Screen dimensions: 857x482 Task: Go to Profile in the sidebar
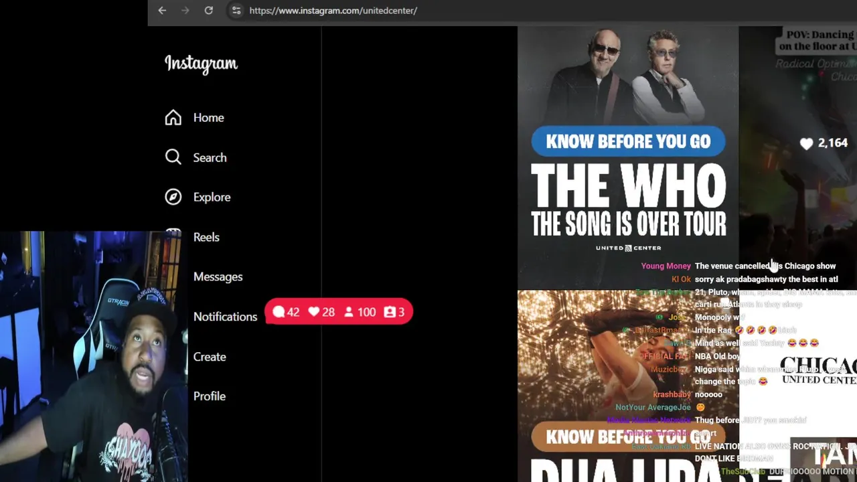coord(209,396)
